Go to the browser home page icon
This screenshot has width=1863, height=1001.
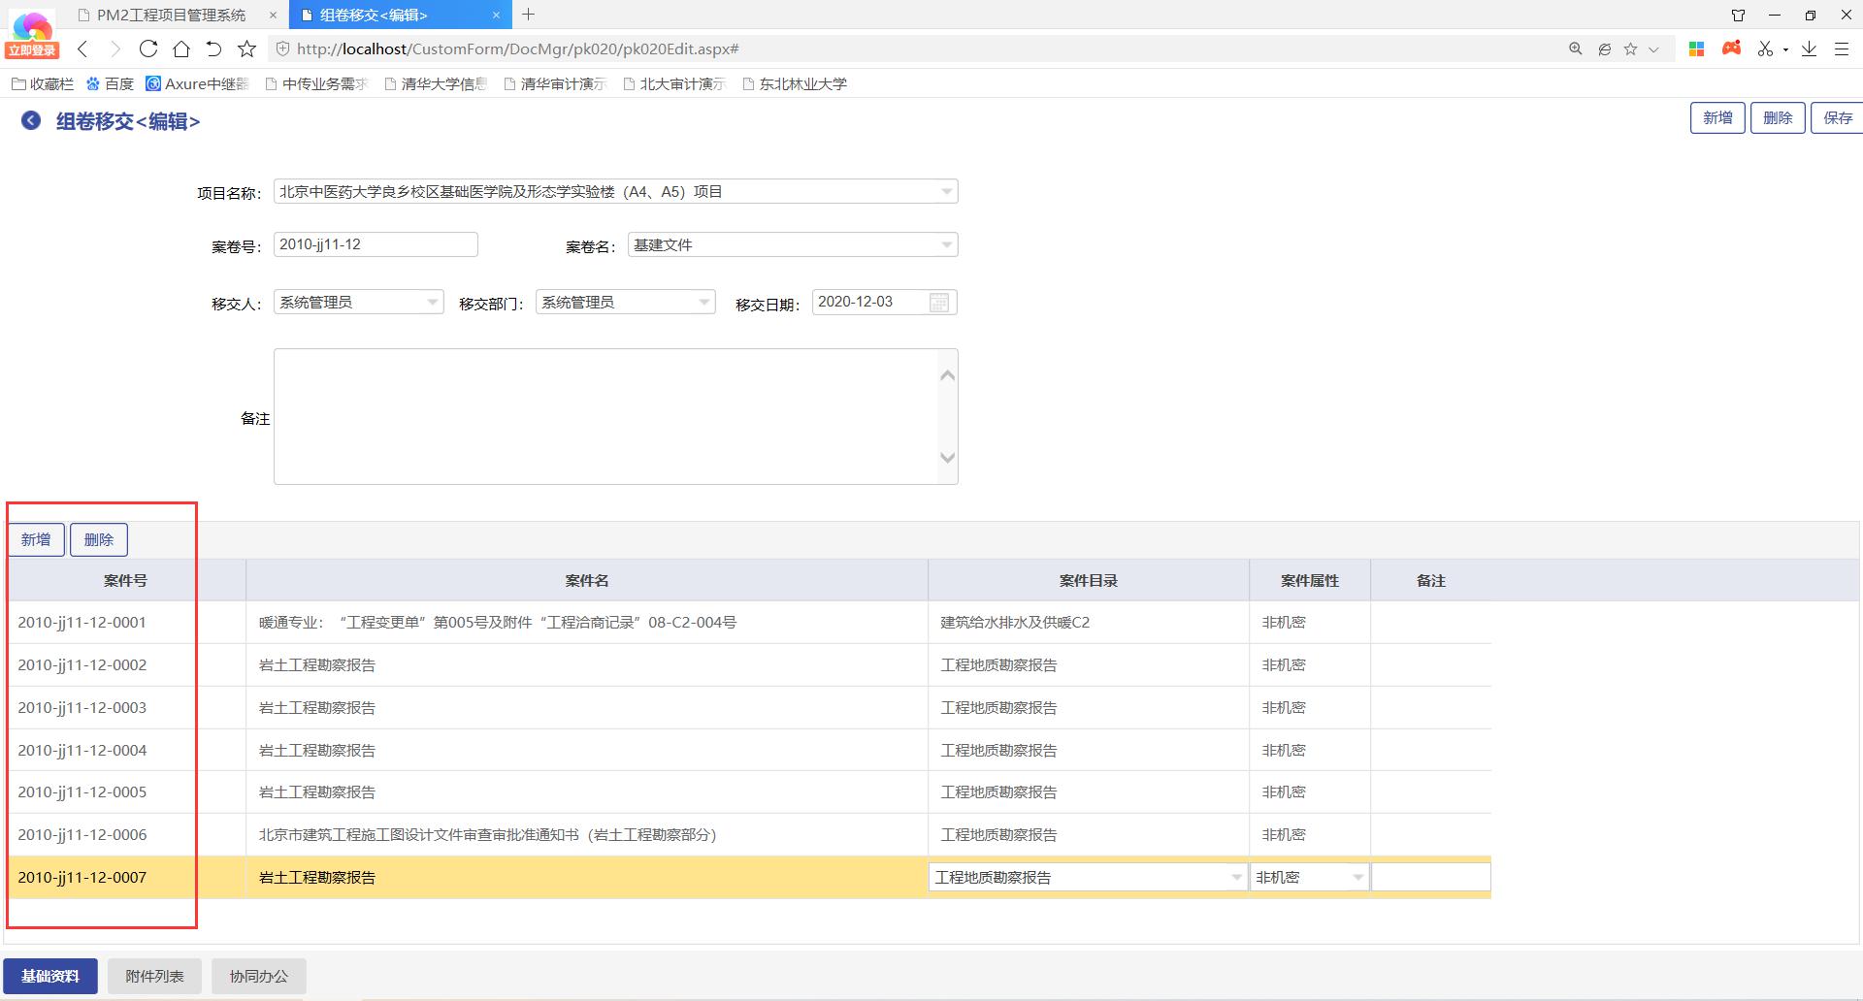[x=181, y=48]
